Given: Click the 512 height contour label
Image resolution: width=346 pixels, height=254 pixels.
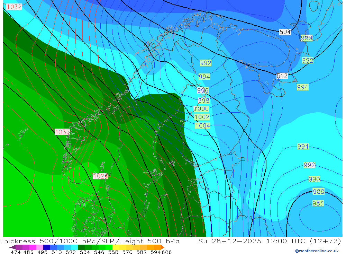Looking at the screenshot, I should click(282, 76).
